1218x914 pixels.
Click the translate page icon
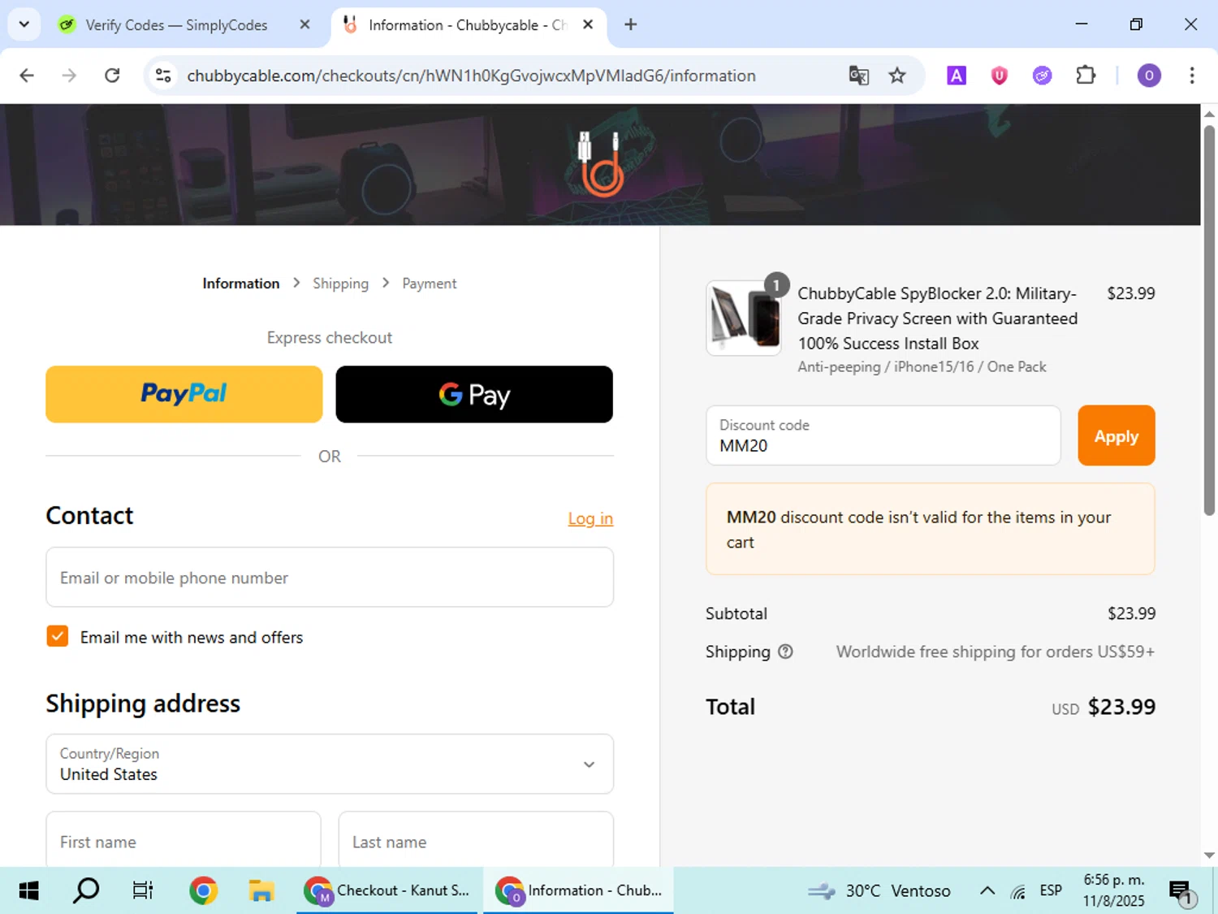858,76
